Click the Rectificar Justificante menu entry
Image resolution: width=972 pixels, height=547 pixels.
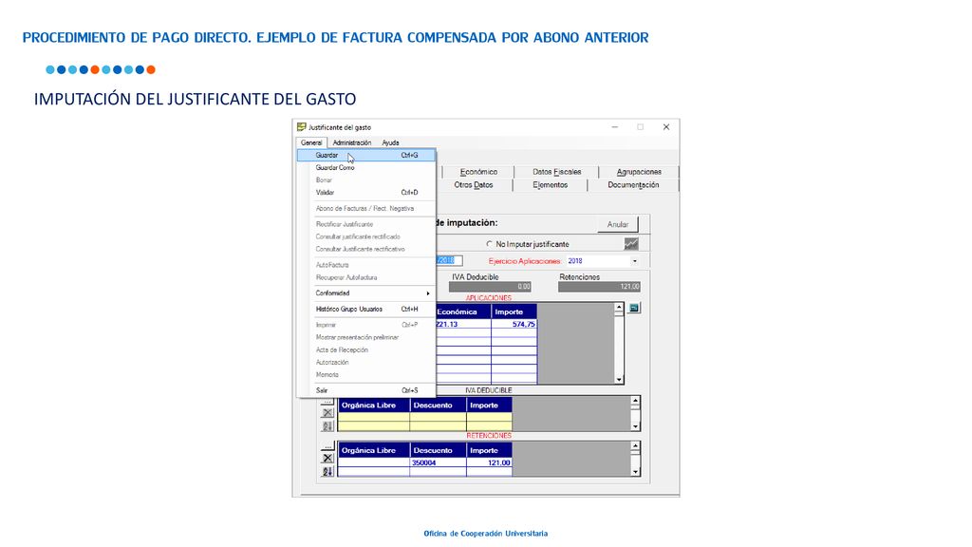tap(366, 224)
